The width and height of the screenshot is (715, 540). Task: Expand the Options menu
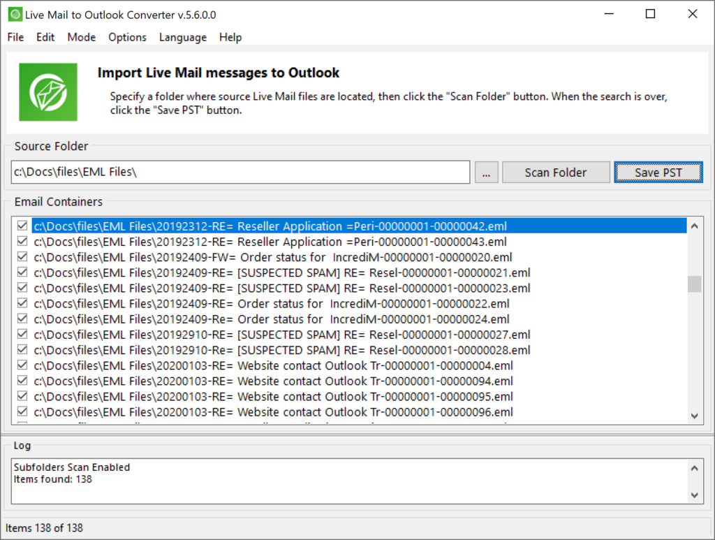pos(127,37)
